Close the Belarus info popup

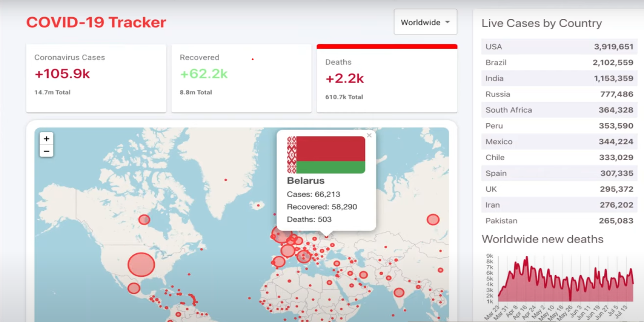[369, 135]
